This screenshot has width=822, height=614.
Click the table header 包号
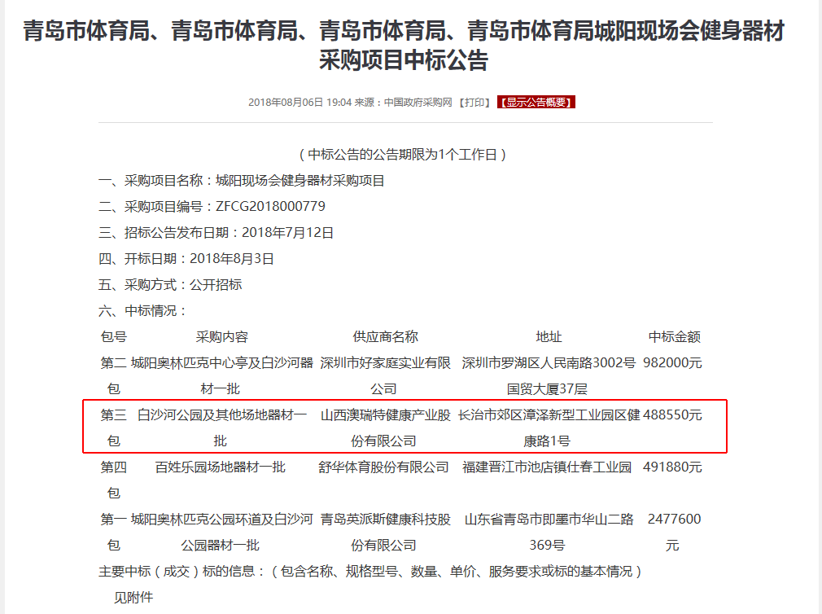pyautogui.click(x=114, y=336)
